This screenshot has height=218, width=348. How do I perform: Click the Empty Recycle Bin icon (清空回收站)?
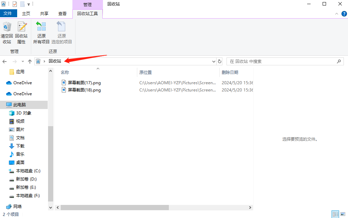tap(7, 32)
